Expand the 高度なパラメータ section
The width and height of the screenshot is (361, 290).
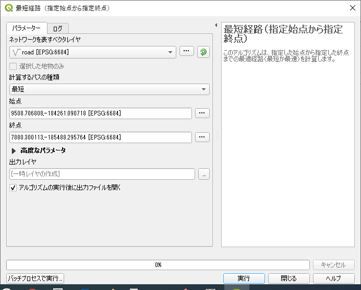click(14, 151)
